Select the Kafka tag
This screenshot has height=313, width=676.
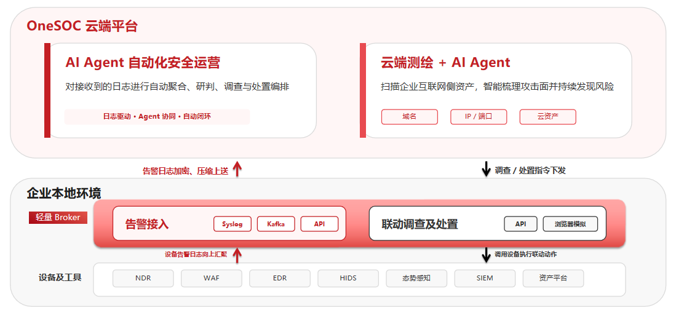[276, 224]
